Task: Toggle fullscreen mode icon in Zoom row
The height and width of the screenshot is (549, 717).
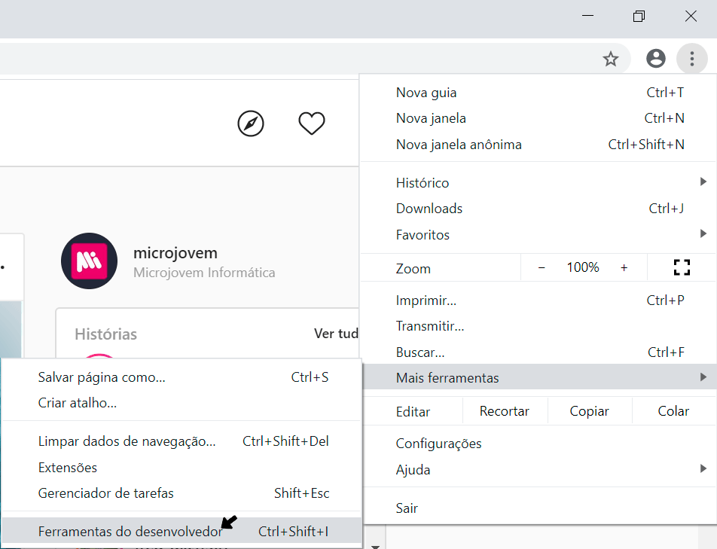Action: [682, 267]
